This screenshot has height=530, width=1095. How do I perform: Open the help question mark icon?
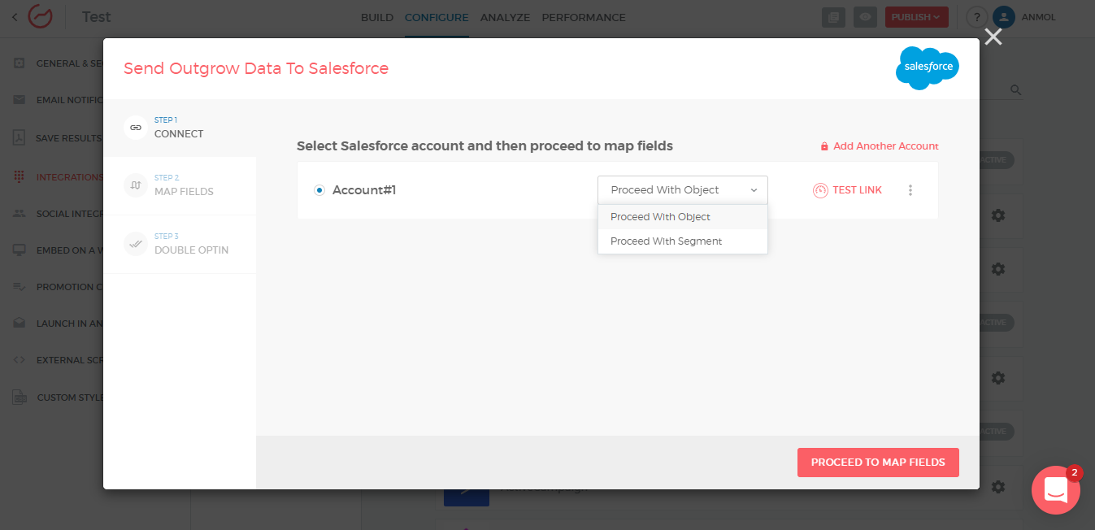976,17
